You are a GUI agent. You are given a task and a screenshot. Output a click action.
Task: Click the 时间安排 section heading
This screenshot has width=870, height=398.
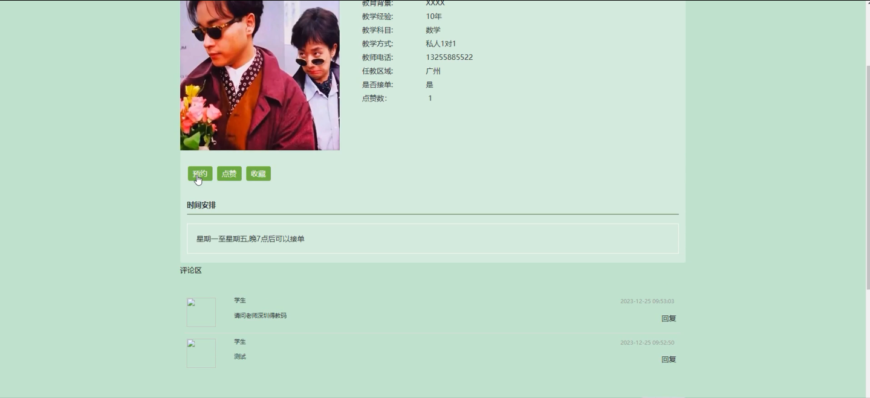pos(201,205)
